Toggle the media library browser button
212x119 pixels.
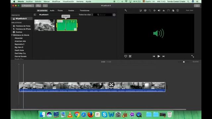(38, 6)
